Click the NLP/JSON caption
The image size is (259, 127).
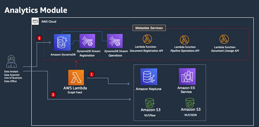coord(190,115)
